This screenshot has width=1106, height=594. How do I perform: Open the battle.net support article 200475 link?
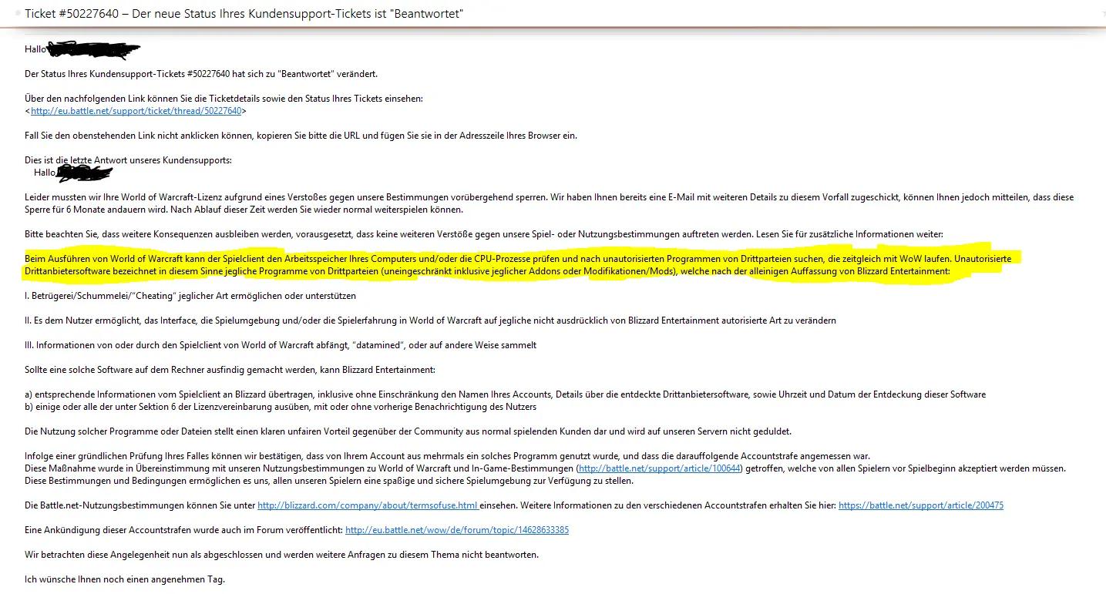tap(920, 505)
